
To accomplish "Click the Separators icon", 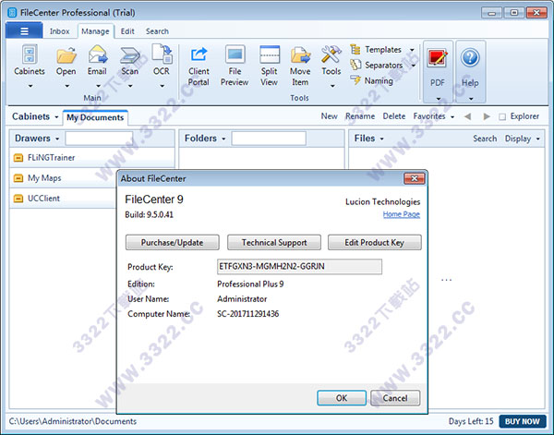I will pos(355,65).
